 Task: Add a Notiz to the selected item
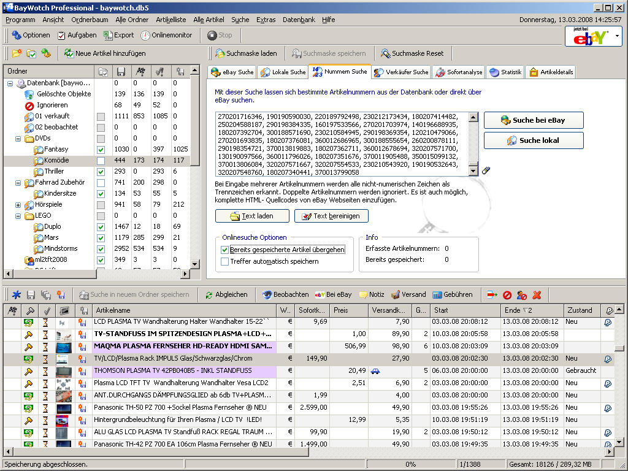tap(372, 295)
